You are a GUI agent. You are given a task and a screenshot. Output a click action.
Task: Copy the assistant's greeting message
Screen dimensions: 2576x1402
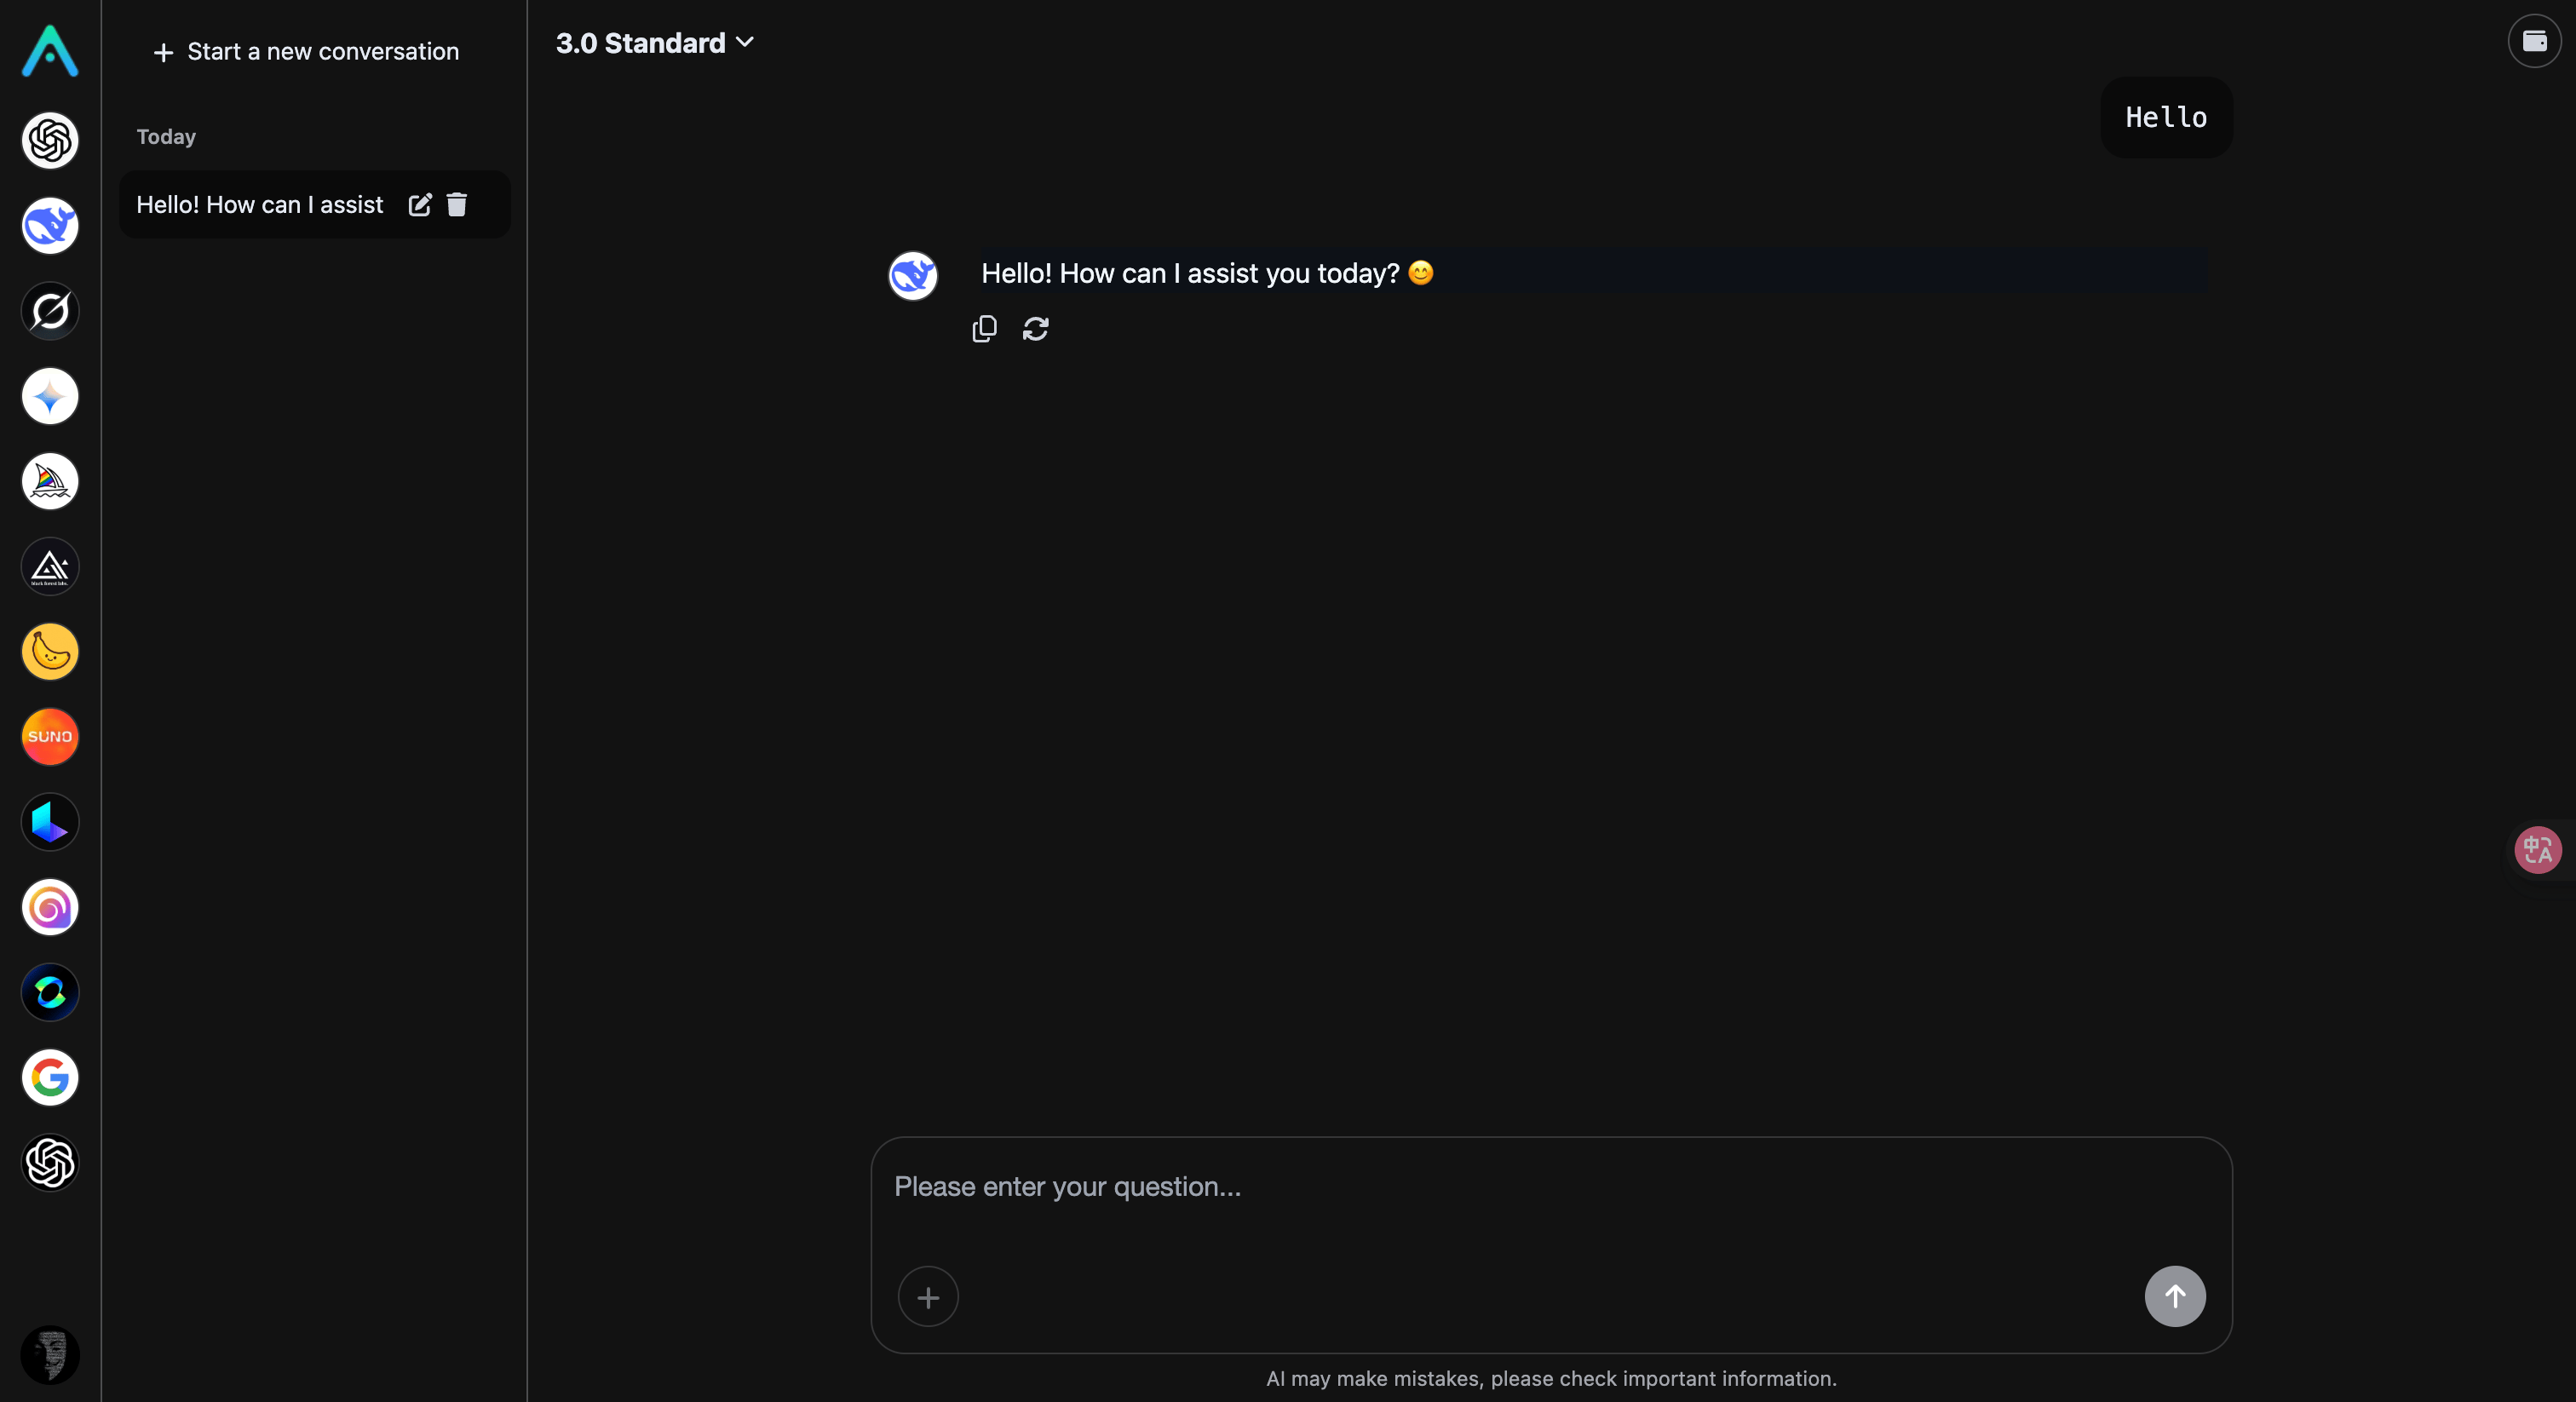984,328
